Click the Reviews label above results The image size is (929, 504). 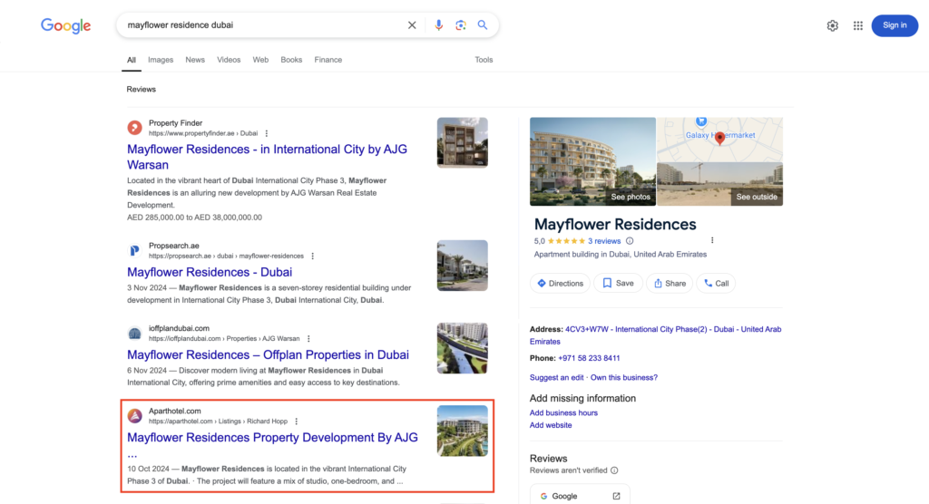coord(141,90)
